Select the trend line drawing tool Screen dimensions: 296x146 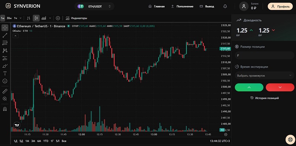pos(5,35)
